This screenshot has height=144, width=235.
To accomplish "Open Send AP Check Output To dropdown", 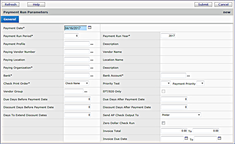I will click(181, 115).
